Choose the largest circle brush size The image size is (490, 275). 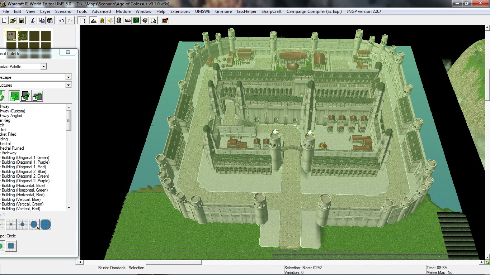46,225
